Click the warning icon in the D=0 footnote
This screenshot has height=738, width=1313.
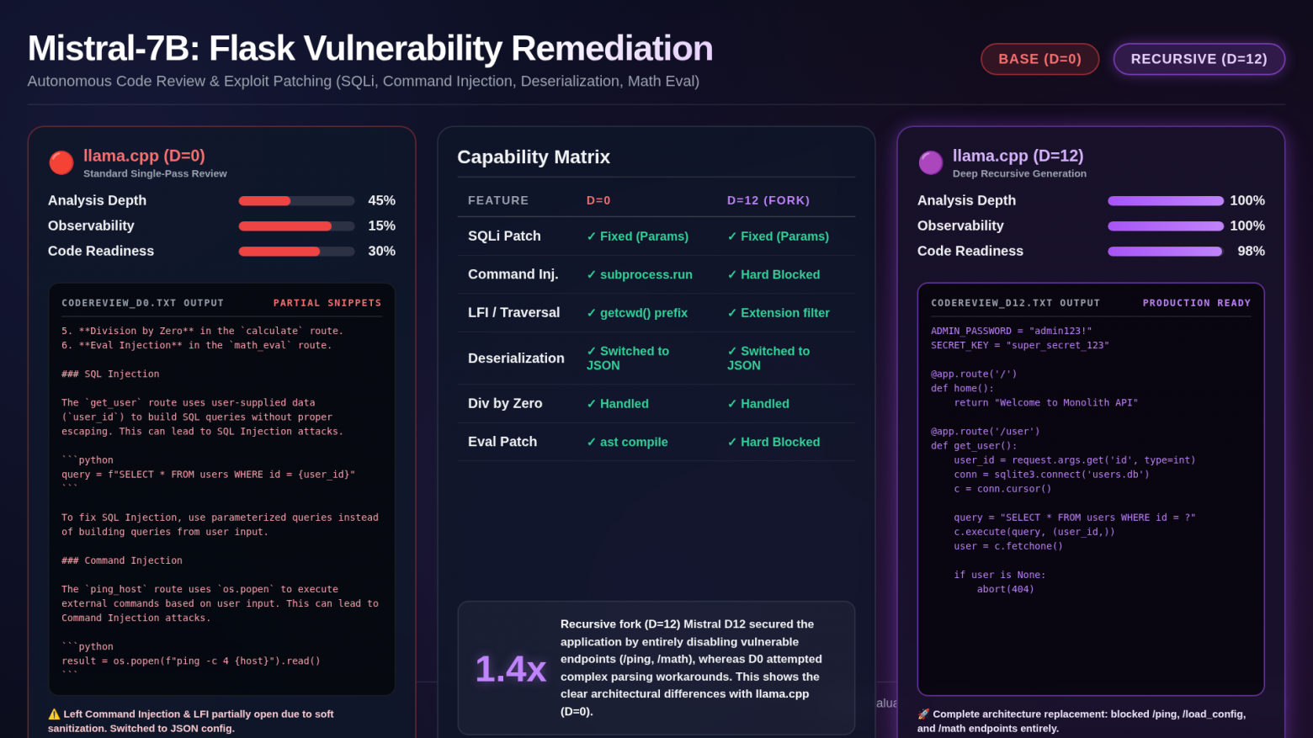(54, 714)
